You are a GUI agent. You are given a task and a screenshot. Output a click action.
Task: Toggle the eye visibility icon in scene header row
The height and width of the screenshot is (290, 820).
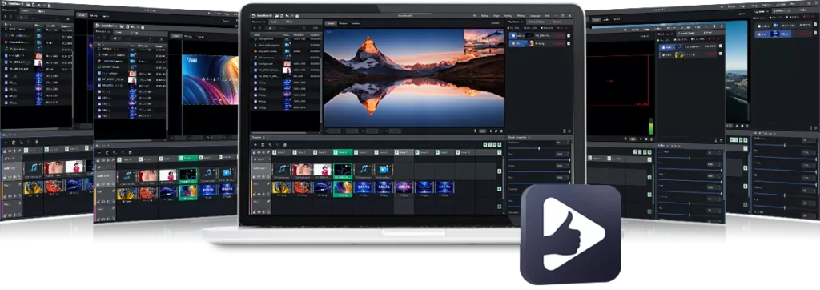(x=259, y=152)
